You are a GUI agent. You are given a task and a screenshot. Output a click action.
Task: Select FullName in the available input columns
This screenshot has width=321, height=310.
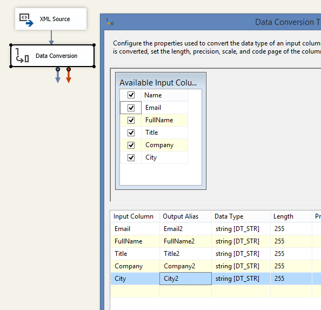(165, 120)
